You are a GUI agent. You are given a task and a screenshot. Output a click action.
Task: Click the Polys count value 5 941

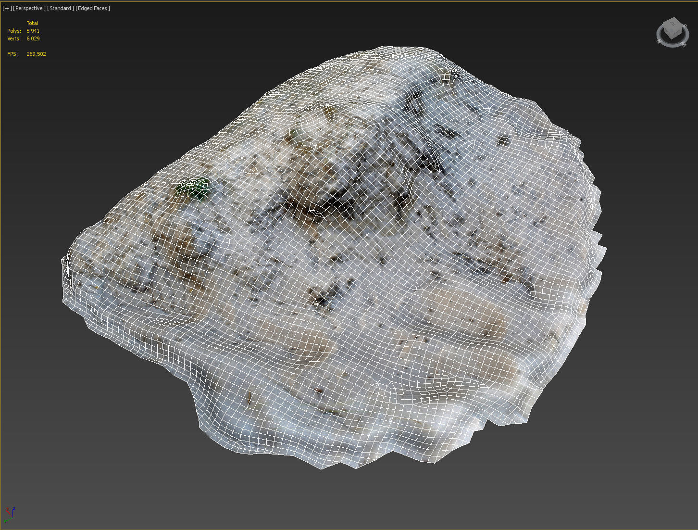[x=33, y=31]
